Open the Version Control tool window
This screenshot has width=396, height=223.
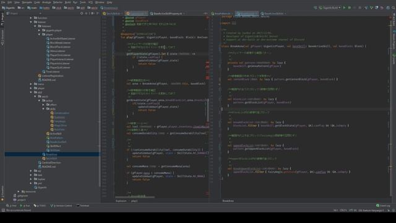(x=61, y=206)
